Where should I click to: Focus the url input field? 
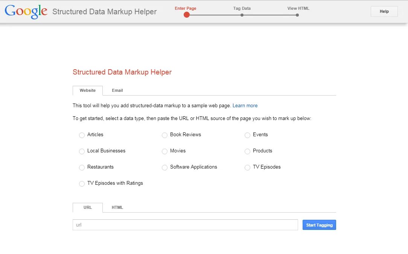coord(185,225)
